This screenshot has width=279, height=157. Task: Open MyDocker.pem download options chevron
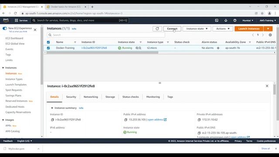(x=38, y=149)
